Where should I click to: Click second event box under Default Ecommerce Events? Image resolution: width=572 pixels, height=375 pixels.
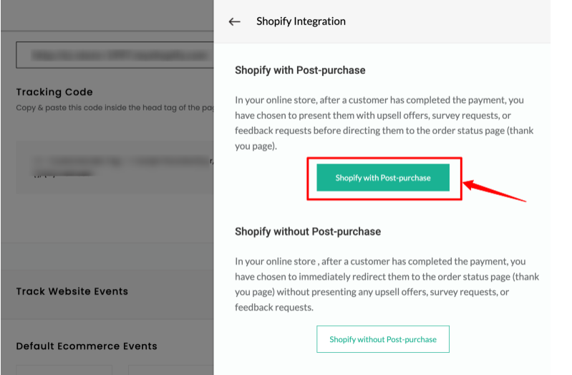click(x=170, y=370)
